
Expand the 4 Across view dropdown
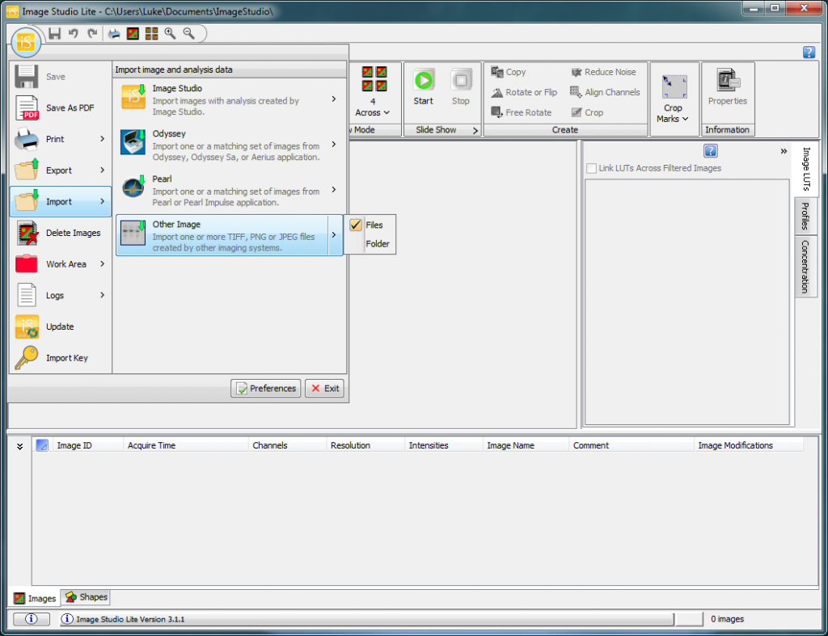click(x=373, y=113)
